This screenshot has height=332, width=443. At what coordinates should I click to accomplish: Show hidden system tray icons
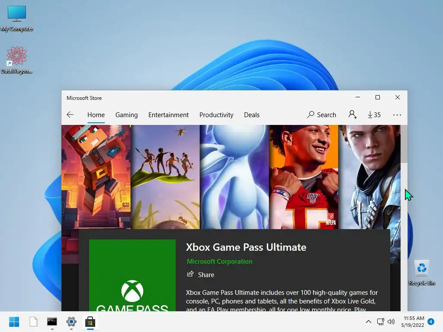click(x=369, y=322)
